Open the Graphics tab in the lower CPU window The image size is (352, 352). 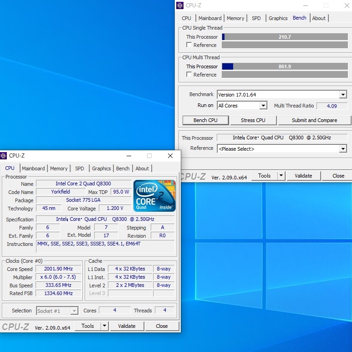[101, 168]
